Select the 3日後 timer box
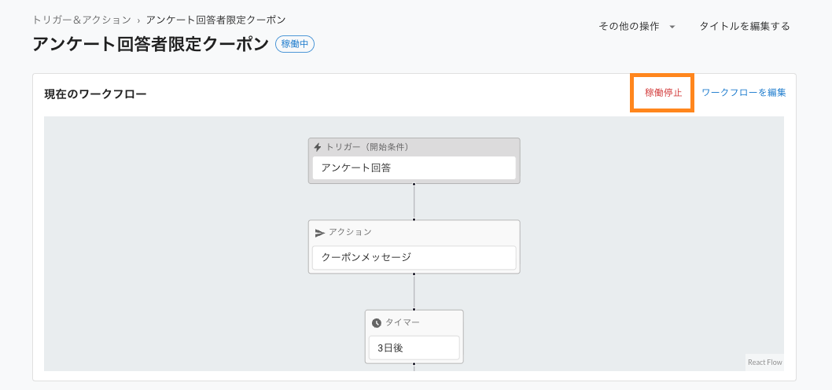Viewport: 832px width, 390px height. coord(414,348)
